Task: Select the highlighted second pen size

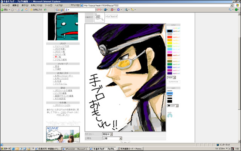Action: 170,93
